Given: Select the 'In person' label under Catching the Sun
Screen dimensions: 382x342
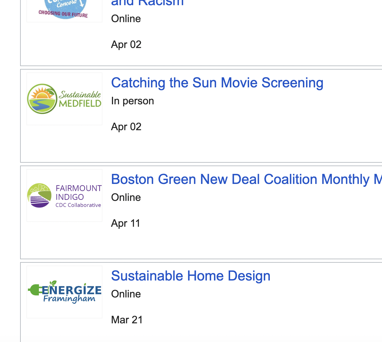Looking at the screenshot, I should [132, 101].
